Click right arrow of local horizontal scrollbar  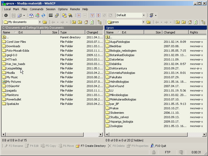101,135
